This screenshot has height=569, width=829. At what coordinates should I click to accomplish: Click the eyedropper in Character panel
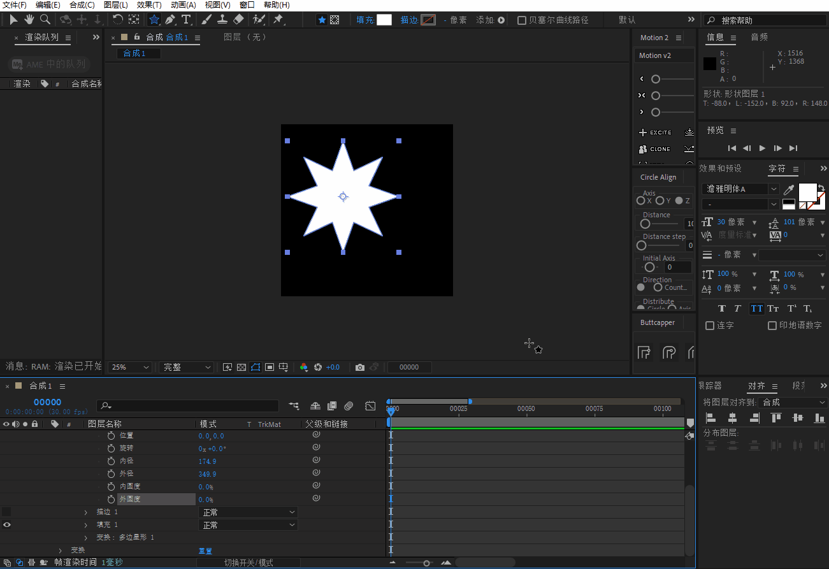(789, 189)
